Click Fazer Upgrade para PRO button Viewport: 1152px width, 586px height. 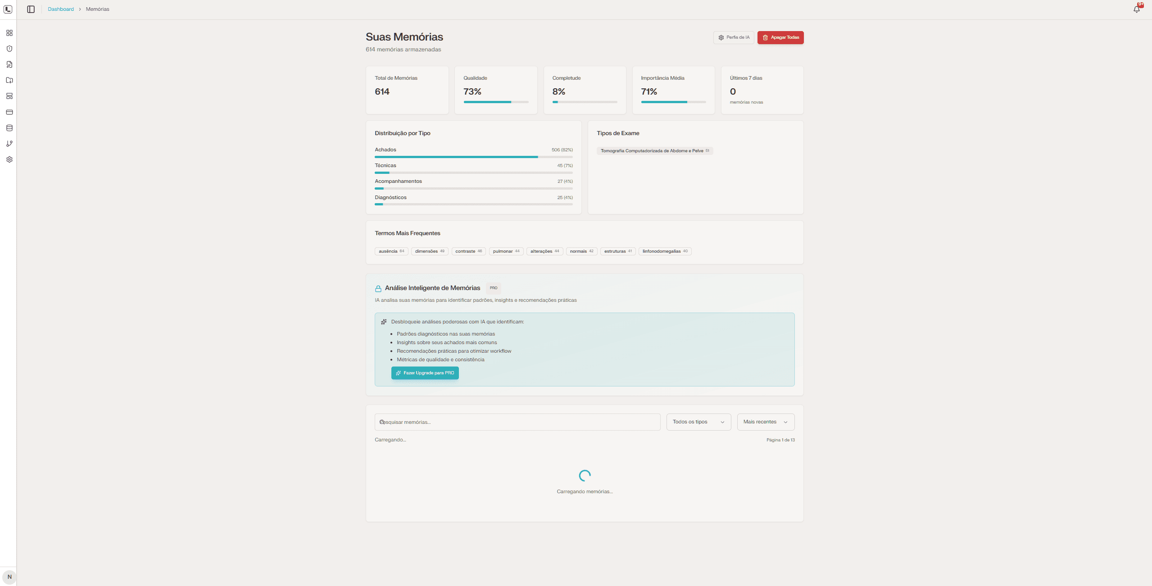[x=425, y=373]
